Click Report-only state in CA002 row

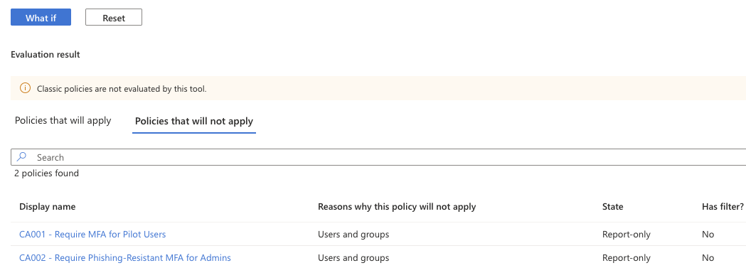pyautogui.click(x=626, y=258)
